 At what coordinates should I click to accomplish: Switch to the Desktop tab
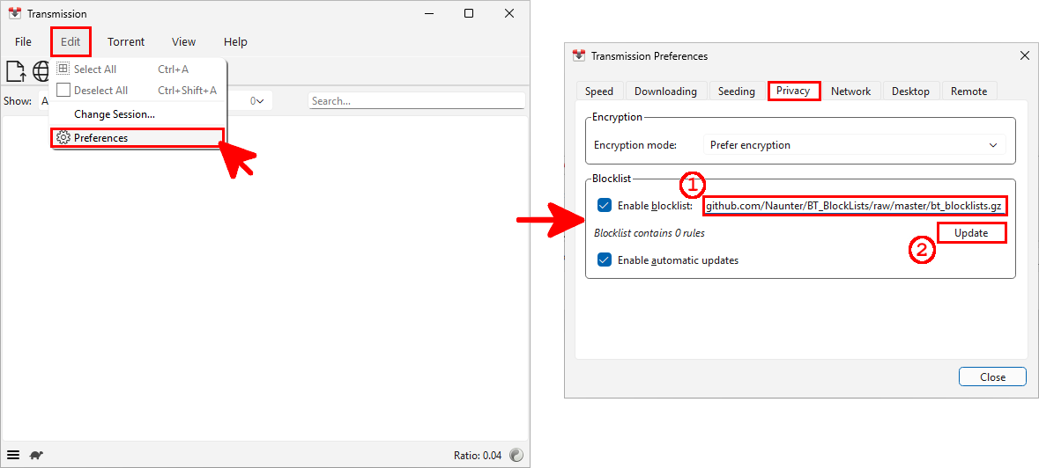tap(910, 91)
